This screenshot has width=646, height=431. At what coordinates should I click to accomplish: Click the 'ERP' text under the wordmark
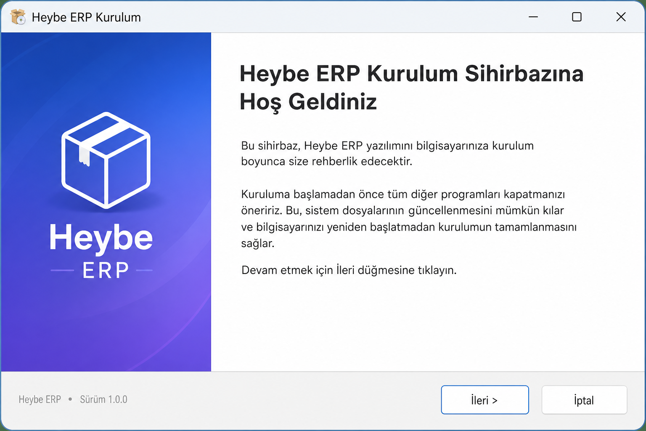click(x=106, y=270)
